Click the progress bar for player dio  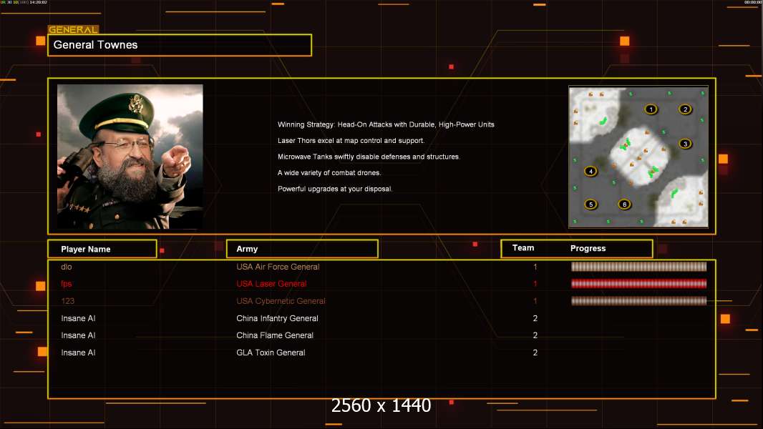638,266
